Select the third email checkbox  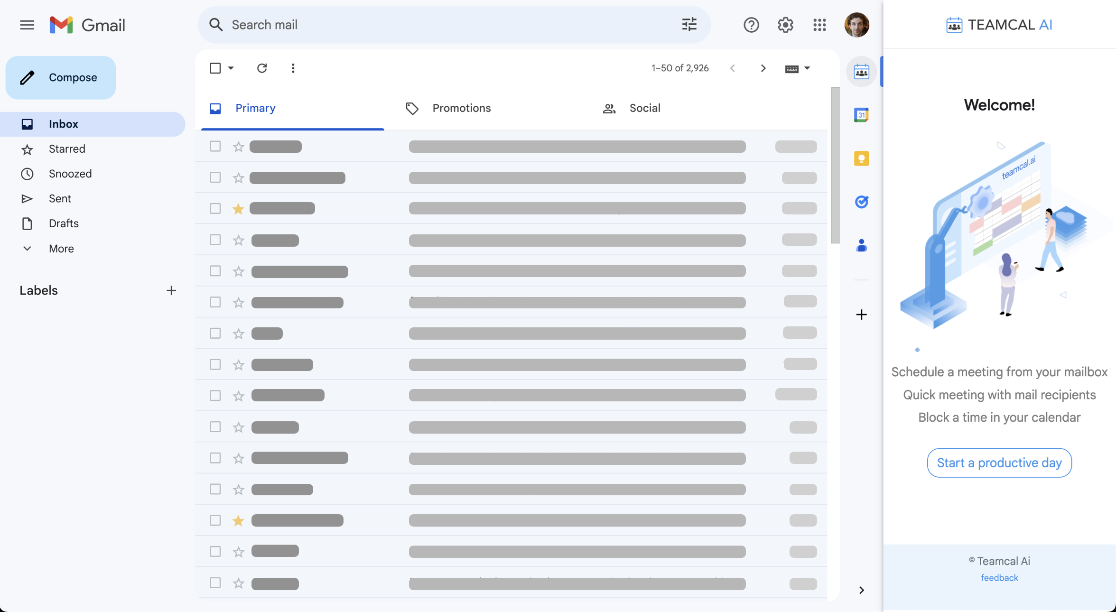click(x=215, y=208)
